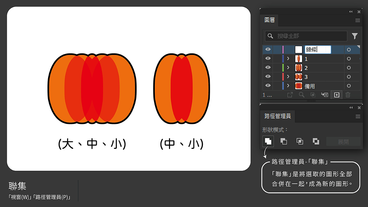The height and width of the screenshot is (207, 368).
Task: Select layer 2 thumbnail
Action: click(x=299, y=68)
